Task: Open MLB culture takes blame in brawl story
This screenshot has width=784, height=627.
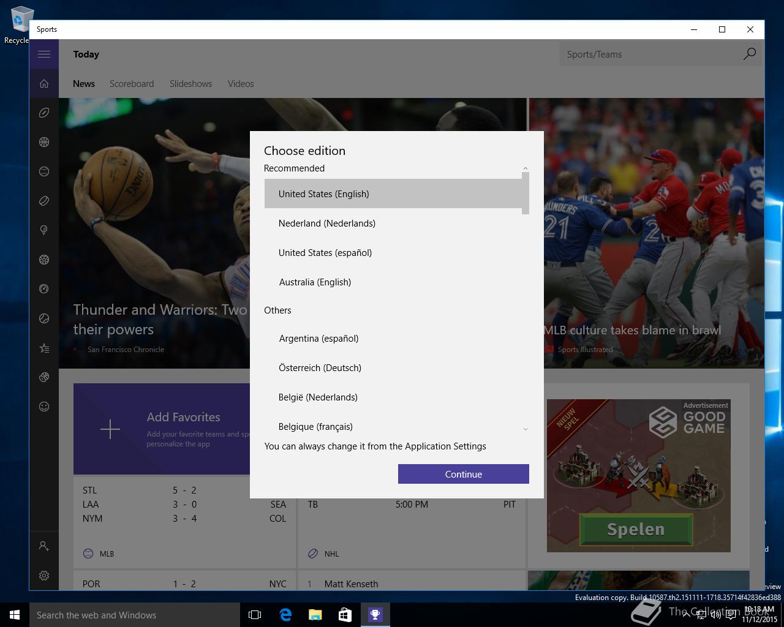Action: tap(632, 330)
